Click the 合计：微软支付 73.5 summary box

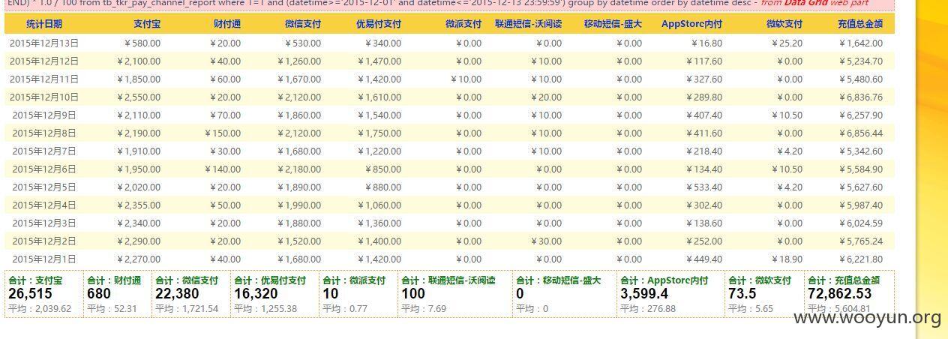tap(764, 294)
